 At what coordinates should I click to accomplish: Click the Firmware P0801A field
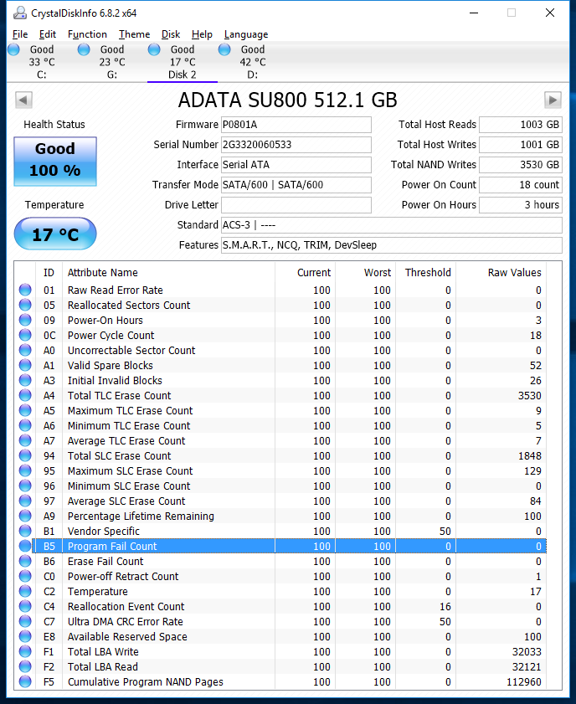(x=296, y=125)
